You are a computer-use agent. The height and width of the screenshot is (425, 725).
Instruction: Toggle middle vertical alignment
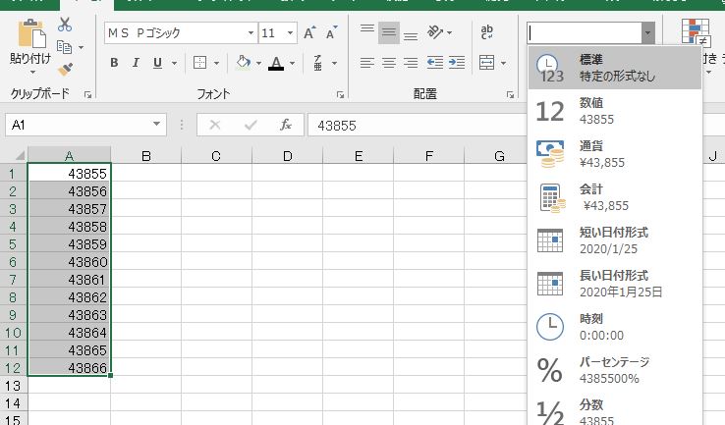389,32
